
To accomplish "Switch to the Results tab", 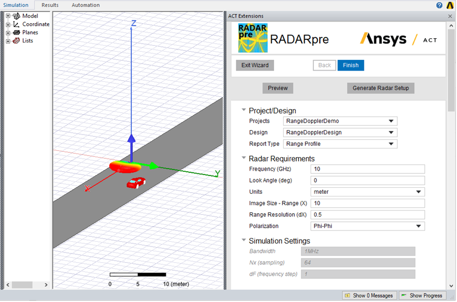I will 50,5.
